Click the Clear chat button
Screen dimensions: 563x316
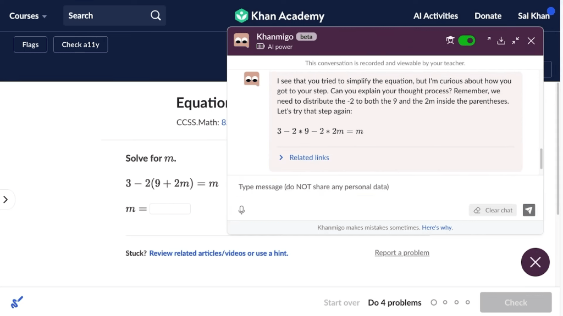[x=493, y=210]
